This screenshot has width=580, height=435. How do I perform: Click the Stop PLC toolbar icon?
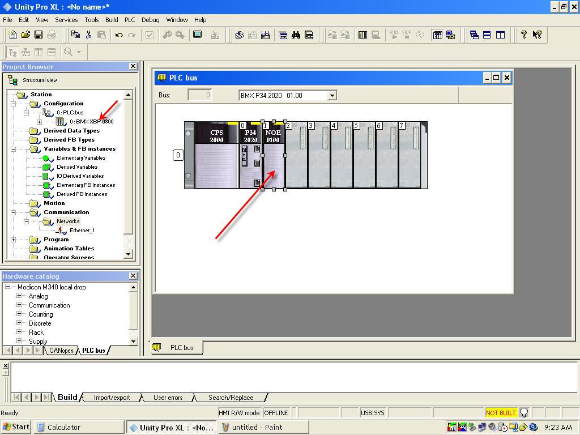[x=407, y=35]
